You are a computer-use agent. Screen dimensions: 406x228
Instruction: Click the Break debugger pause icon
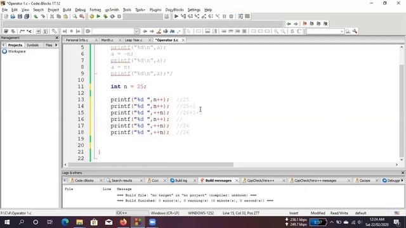click(x=225, y=16)
